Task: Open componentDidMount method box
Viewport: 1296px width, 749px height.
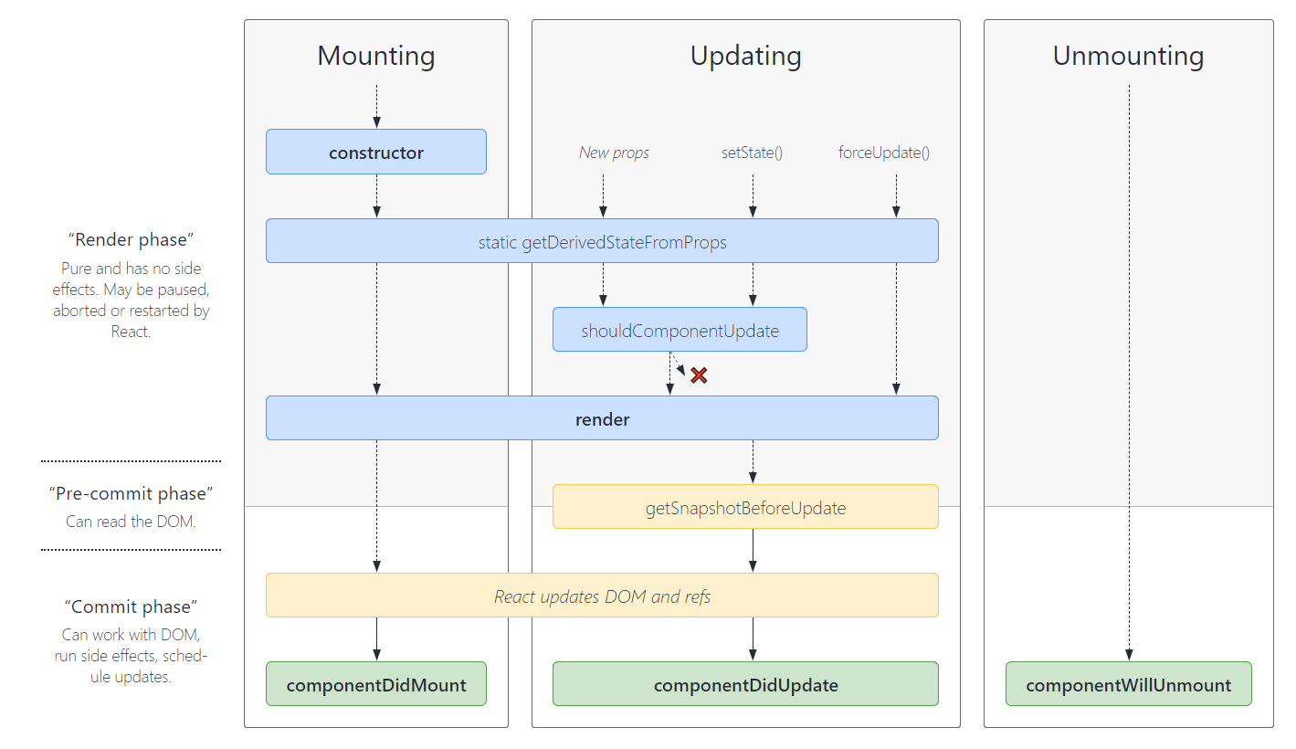Action: (376, 684)
